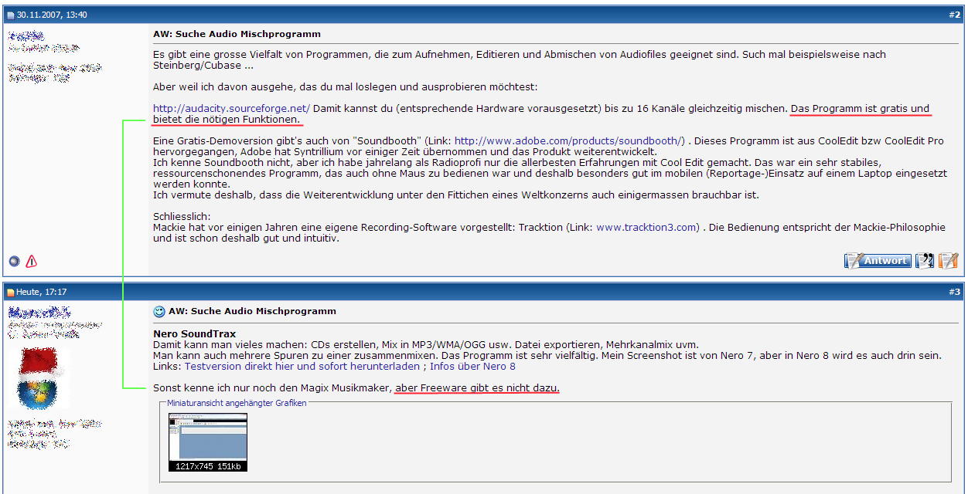Viewport: 968px width, 494px height.
Task: Click the timestamp 'Heute, 17:17'
Action: click(x=42, y=293)
